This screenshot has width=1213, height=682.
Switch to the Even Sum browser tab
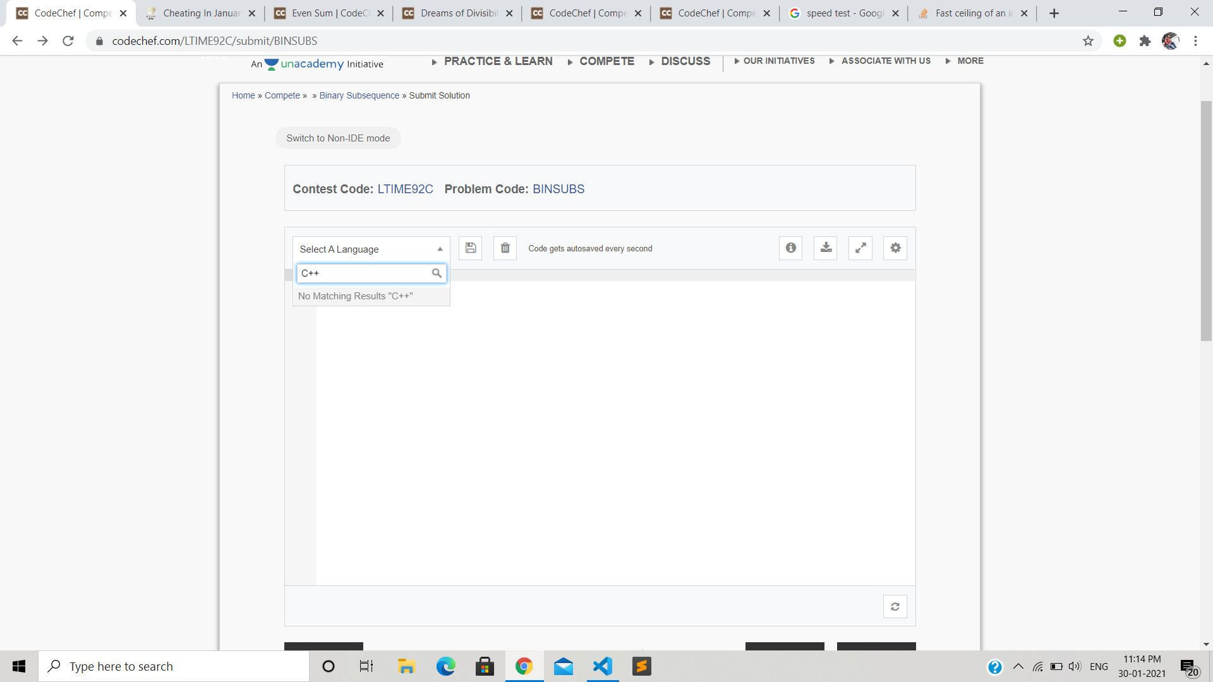pyautogui.click(x=322, y=13)
